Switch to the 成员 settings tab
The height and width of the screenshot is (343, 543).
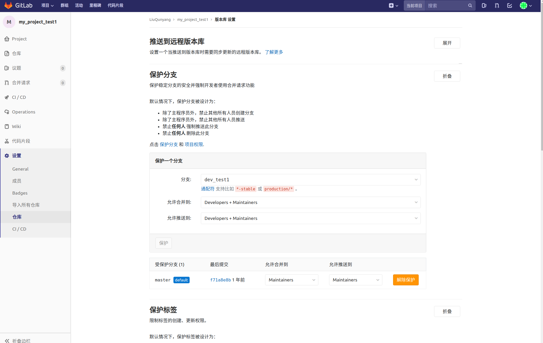pos(17,181)
